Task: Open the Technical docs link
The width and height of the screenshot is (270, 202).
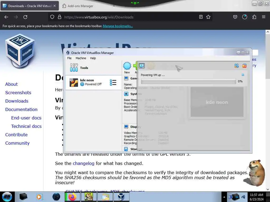Action: [26, 126]
